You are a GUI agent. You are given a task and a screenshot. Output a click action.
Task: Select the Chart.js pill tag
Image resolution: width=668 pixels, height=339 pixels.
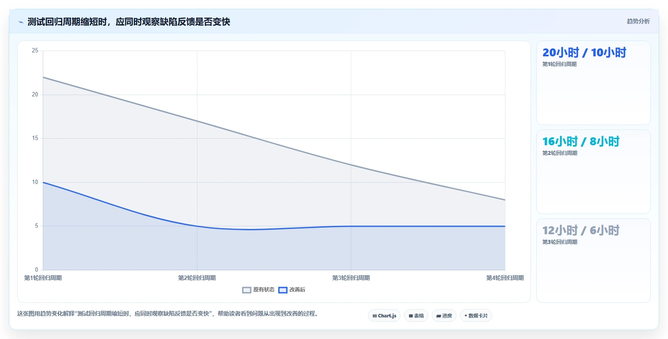(384, 316)
